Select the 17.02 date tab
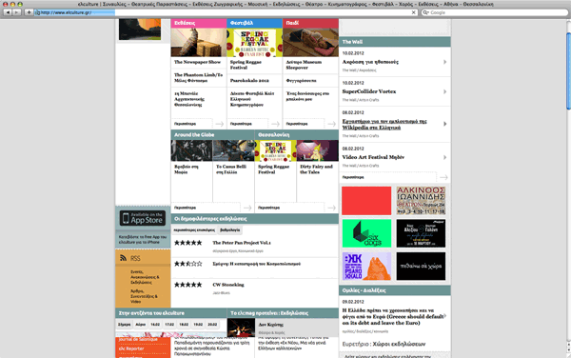Image resolution: width=571 pixels, height=358 pixels. click(169, 324)
